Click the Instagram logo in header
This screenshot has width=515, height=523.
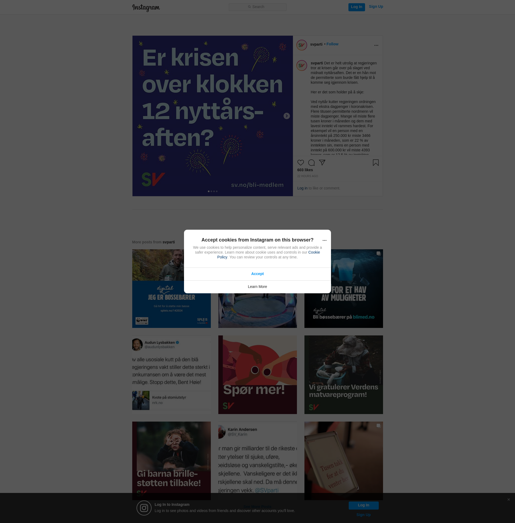[146, 8]
